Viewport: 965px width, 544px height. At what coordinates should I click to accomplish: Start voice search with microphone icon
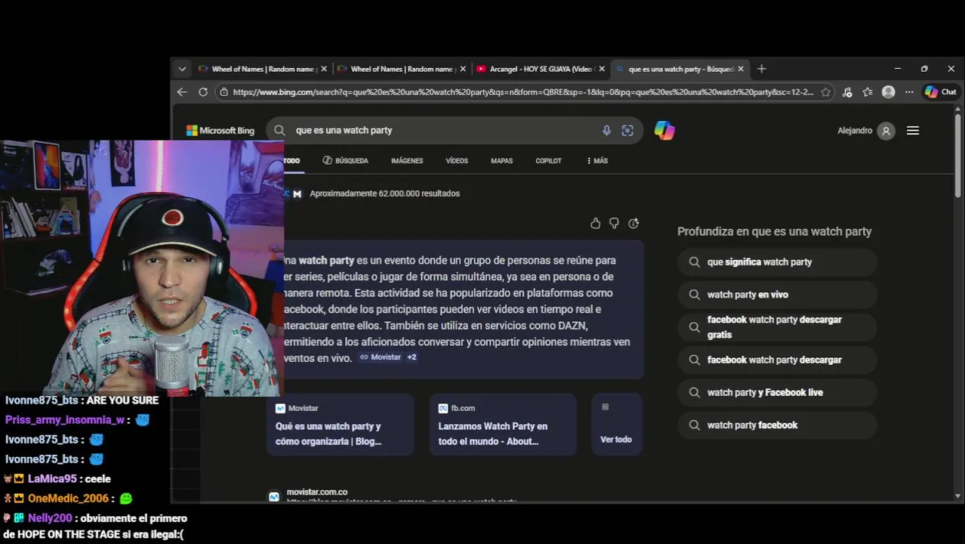[x=606, y=130]
